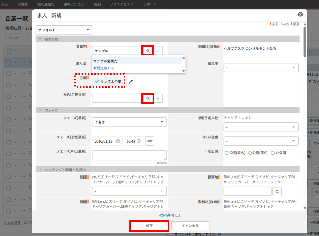The width and height of the screenshot is (319, 236).
Task: Click the search icon next to 営業先 field
Action: click(148, 51)
